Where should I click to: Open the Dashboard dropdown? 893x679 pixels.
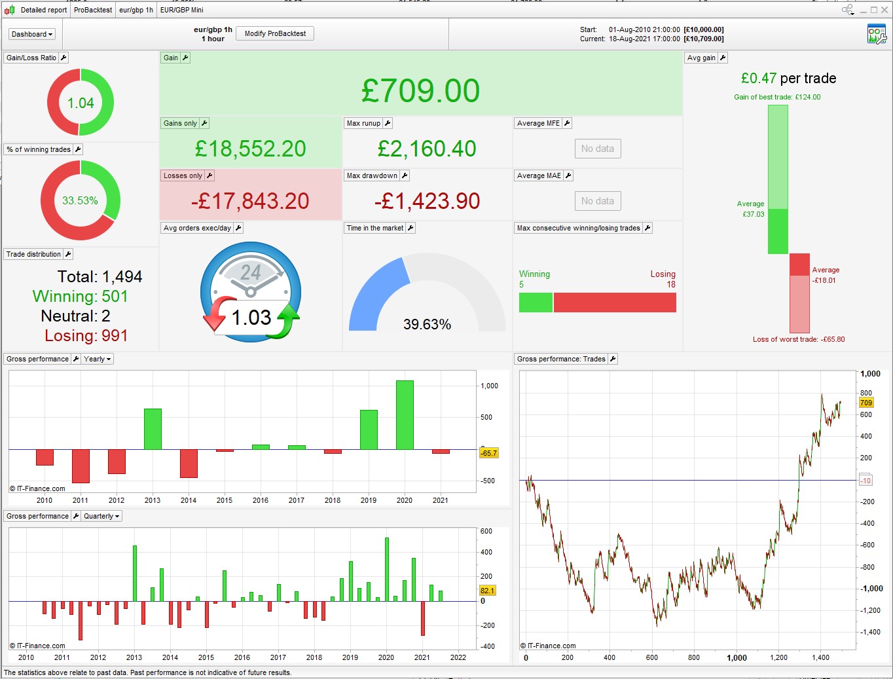[32, 34]
